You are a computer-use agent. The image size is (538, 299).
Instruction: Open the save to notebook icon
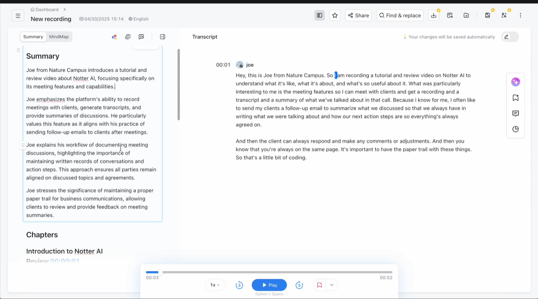(488, 15)
